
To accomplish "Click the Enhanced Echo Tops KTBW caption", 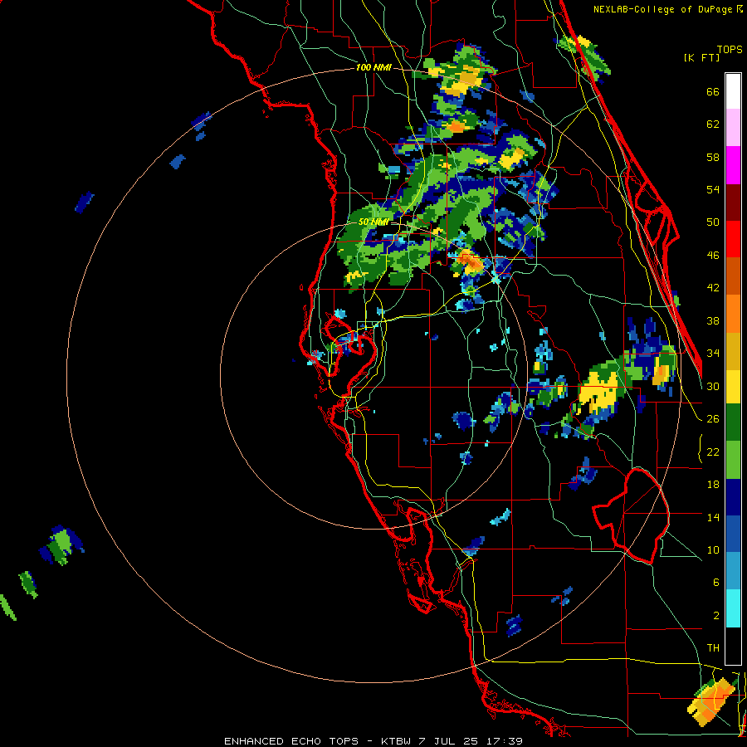I will pyautogui.click(x=373, y=741).
